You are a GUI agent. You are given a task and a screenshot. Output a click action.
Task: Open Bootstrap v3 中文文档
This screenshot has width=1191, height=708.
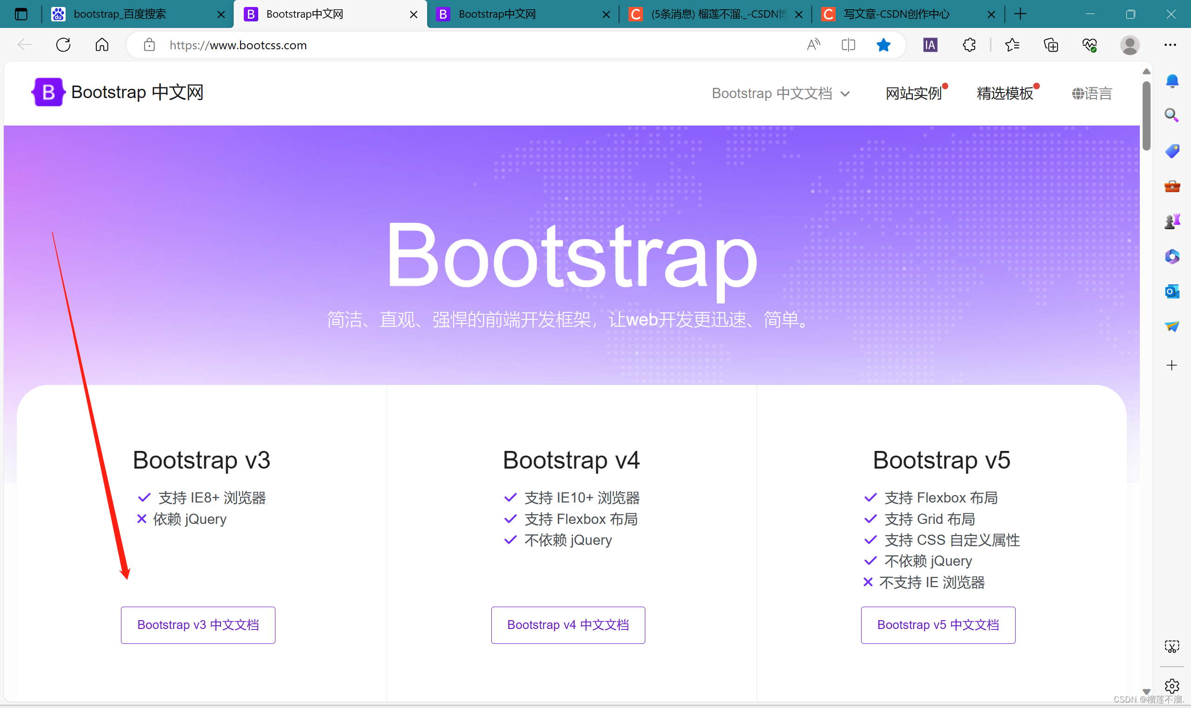pyautogui.click(x=198, y=624)
